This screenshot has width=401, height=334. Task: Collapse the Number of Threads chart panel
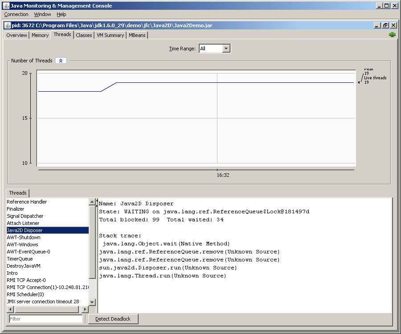(x=61, y=61)
